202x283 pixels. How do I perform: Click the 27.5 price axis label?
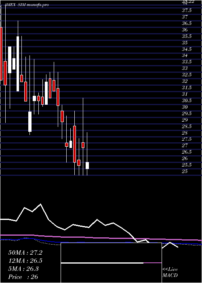(187, 139)
